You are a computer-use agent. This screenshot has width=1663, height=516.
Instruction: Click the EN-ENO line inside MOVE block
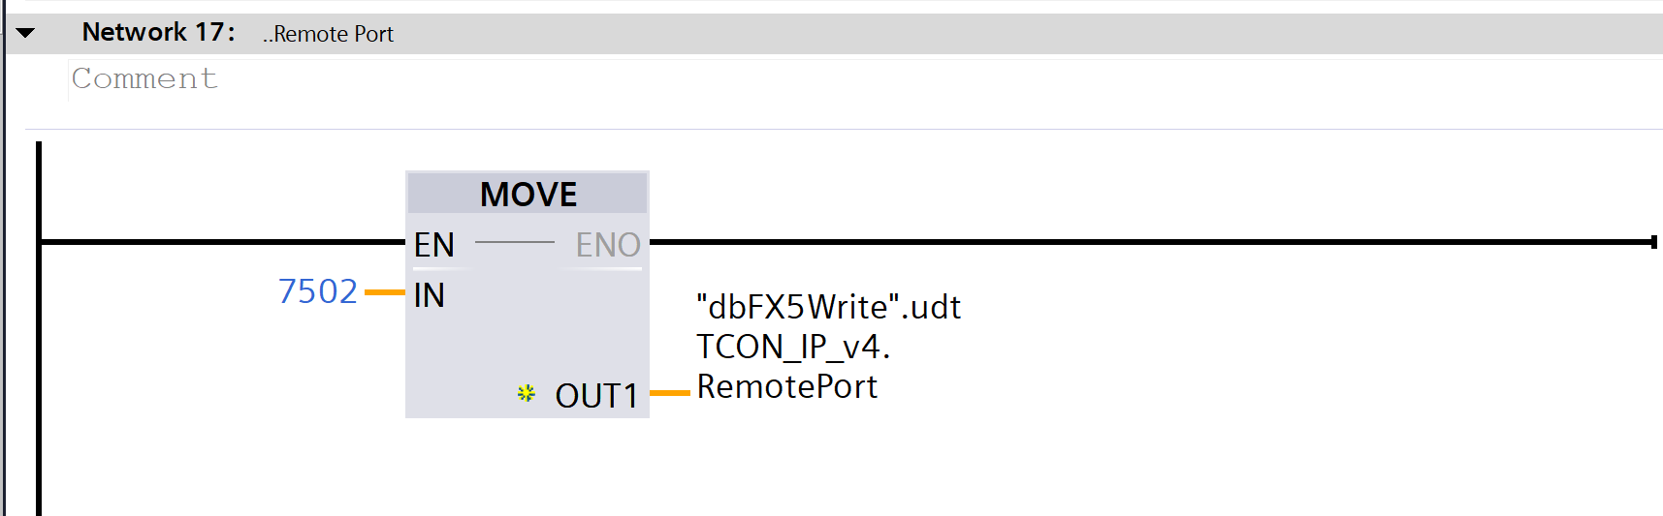point(514,242)
